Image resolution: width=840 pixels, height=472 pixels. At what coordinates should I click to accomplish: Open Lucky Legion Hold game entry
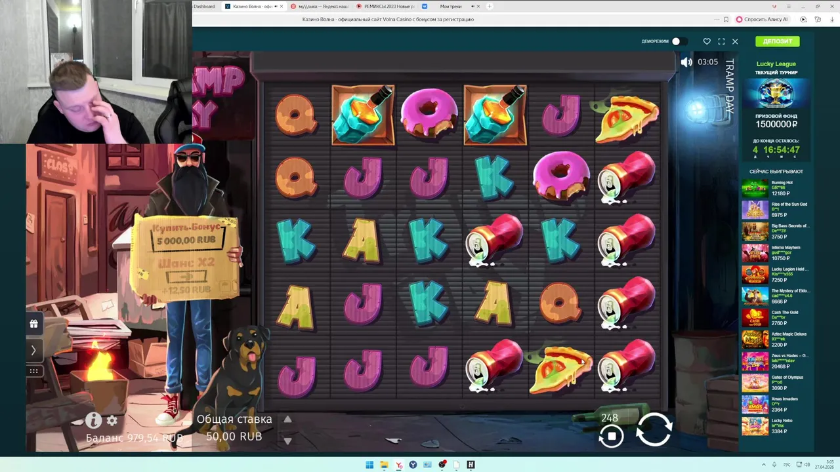coord(776,275)
